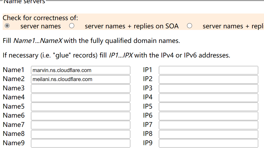264x151 pixels.
Task: Focus the IP3 address input
Action: [208, 88]
